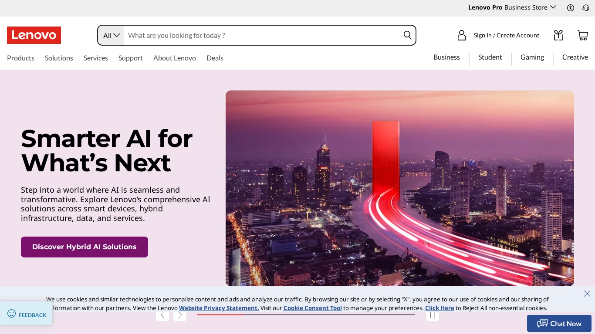Close the cookie notice banner
595x334 pixels.
point(587,294)
